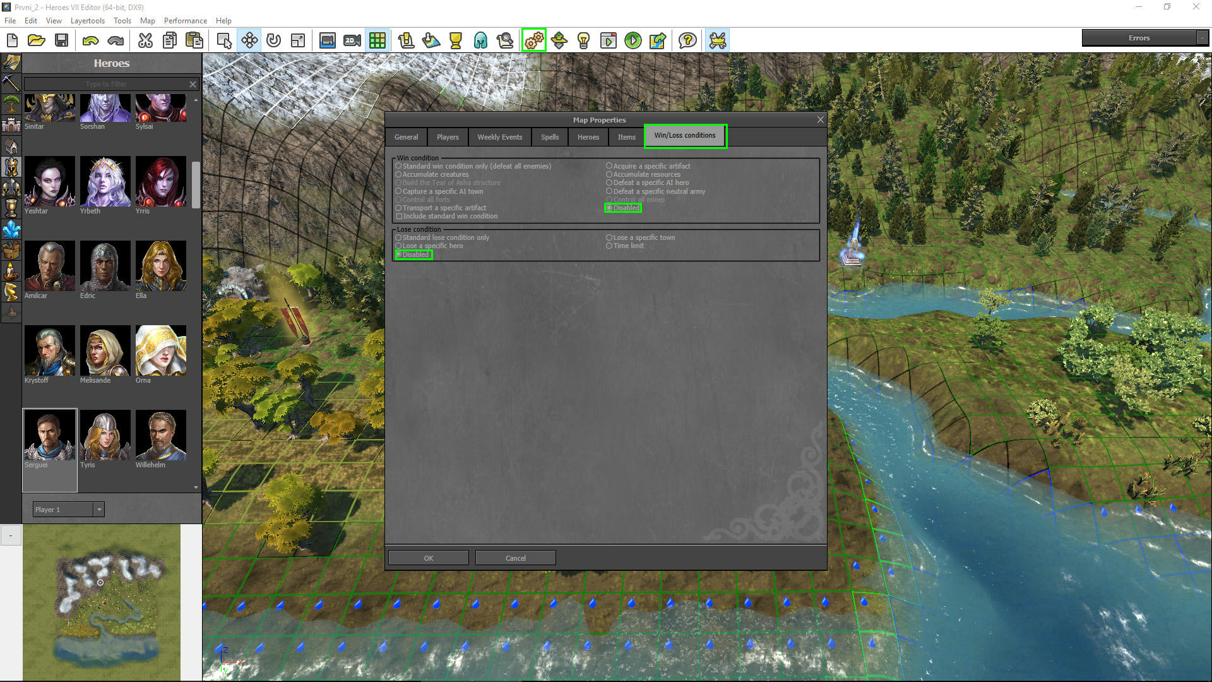
Task: Select the candle palette icon
Action: tap(11, 271)
